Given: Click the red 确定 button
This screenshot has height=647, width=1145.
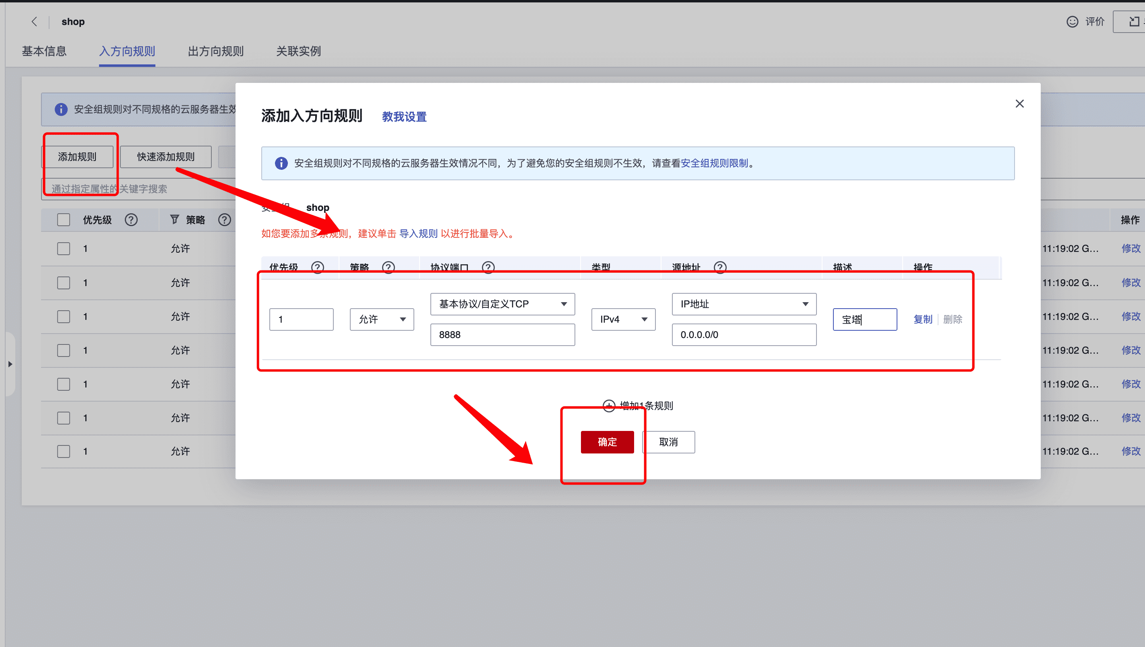Looking at the screenshot, I should tap(607, 442).
